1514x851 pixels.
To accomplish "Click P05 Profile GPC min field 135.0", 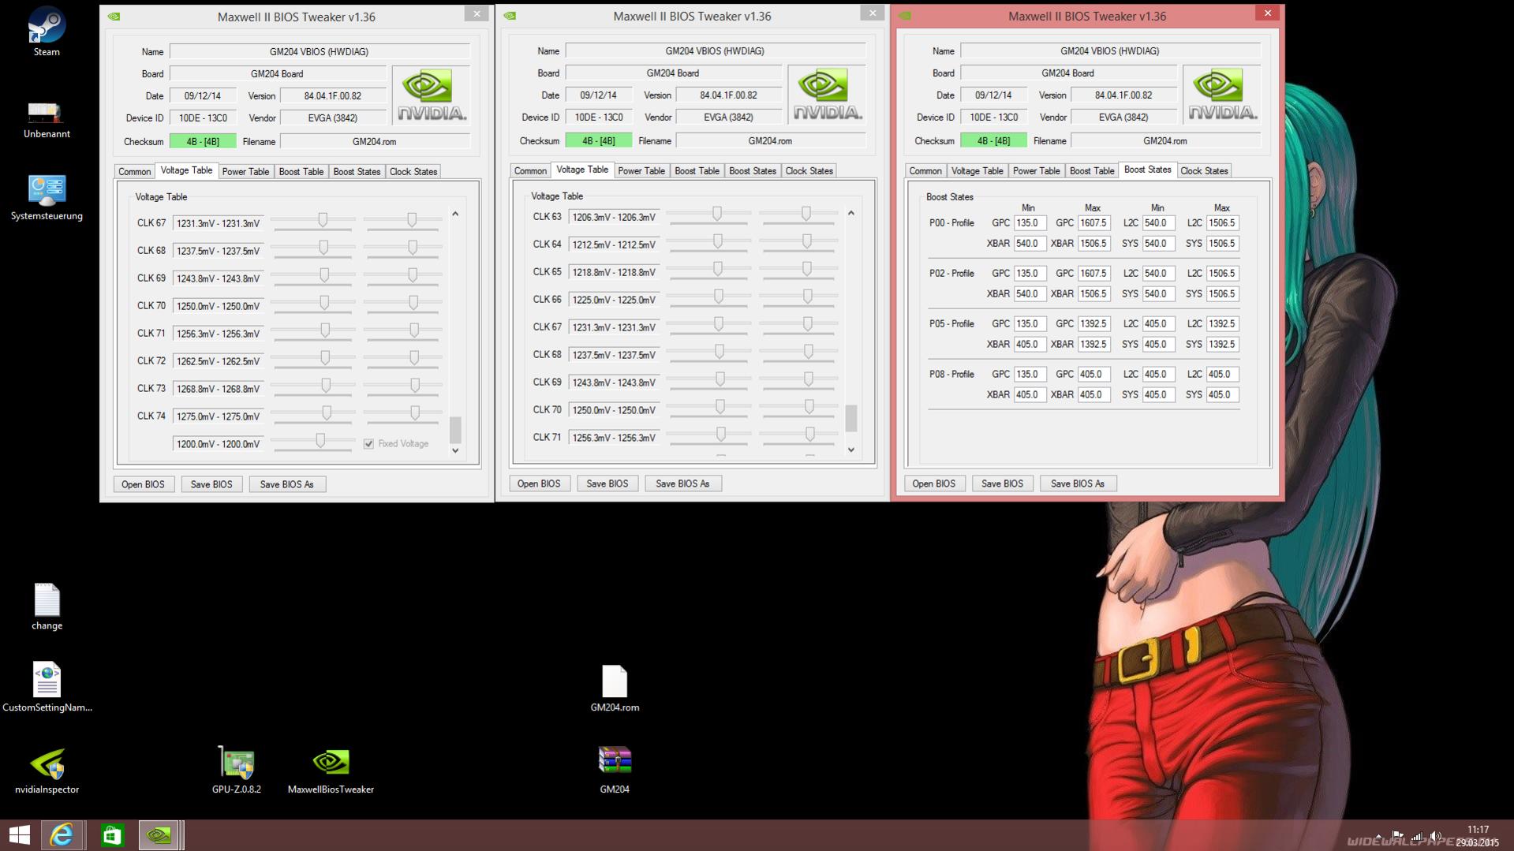I will [x=1030, y=324].
